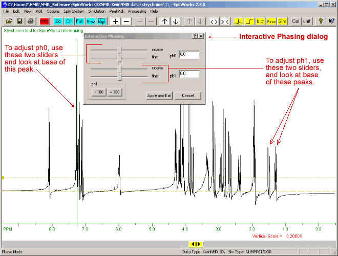Click the ph1 fine slider thumb

click(119, 77)
